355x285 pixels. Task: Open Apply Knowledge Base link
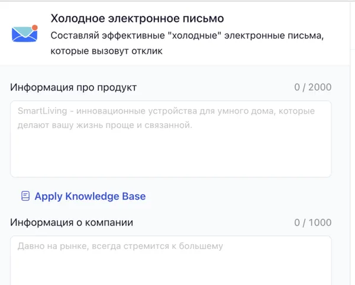(89, 196)
